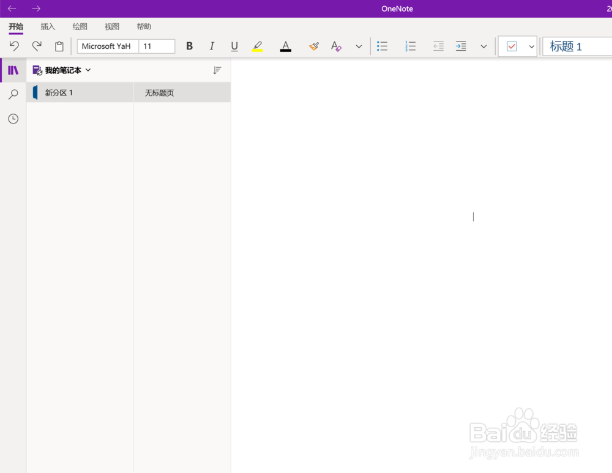Open the 绘图 tab
This screenshot has height=473, width=612.
point(80,26)
